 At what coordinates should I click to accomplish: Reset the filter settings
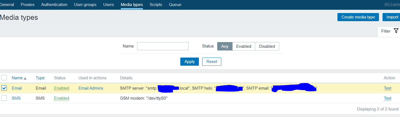[x=211, y=62]
